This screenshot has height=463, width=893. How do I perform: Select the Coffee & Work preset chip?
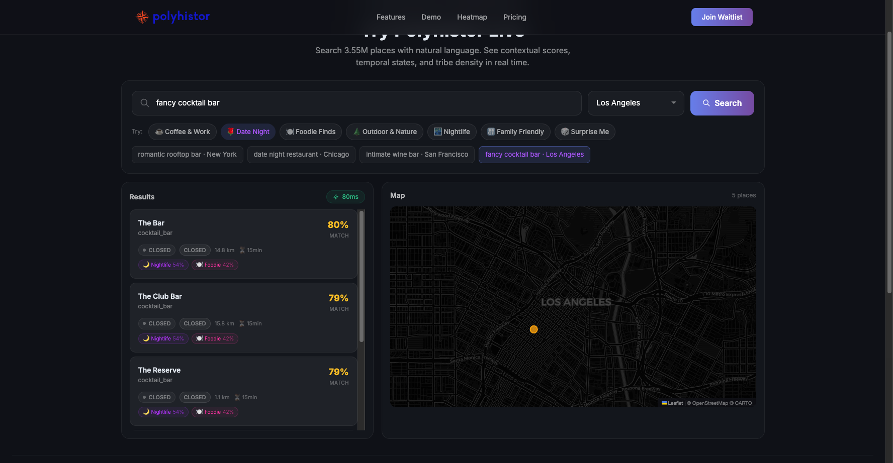(183, 132)
